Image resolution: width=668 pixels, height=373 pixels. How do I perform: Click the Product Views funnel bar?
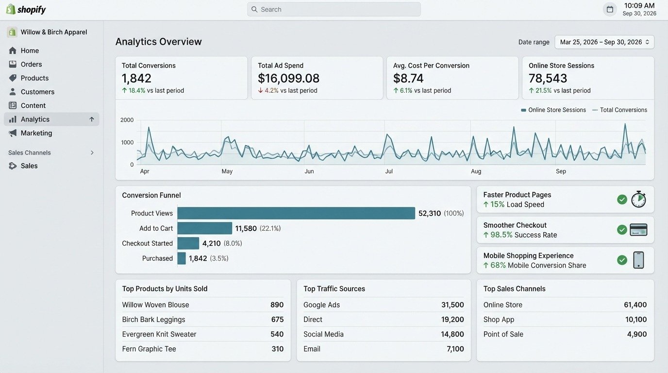point(296,213)
